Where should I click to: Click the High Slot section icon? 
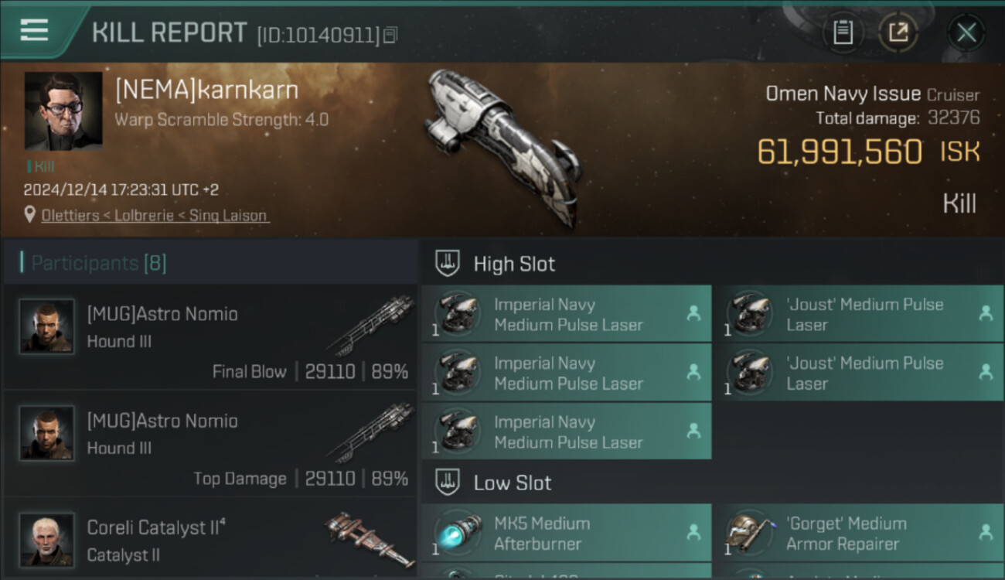(x=448, y=264)
